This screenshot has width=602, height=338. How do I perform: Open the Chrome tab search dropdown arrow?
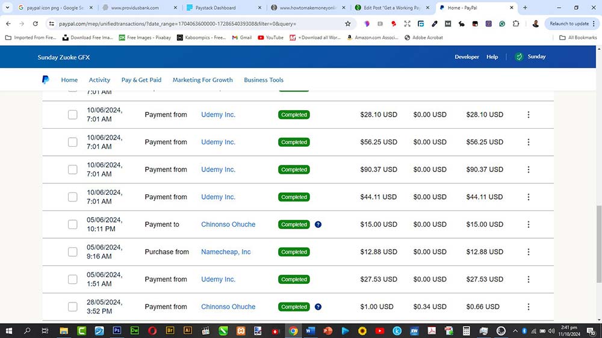click(x=7, y=8)
